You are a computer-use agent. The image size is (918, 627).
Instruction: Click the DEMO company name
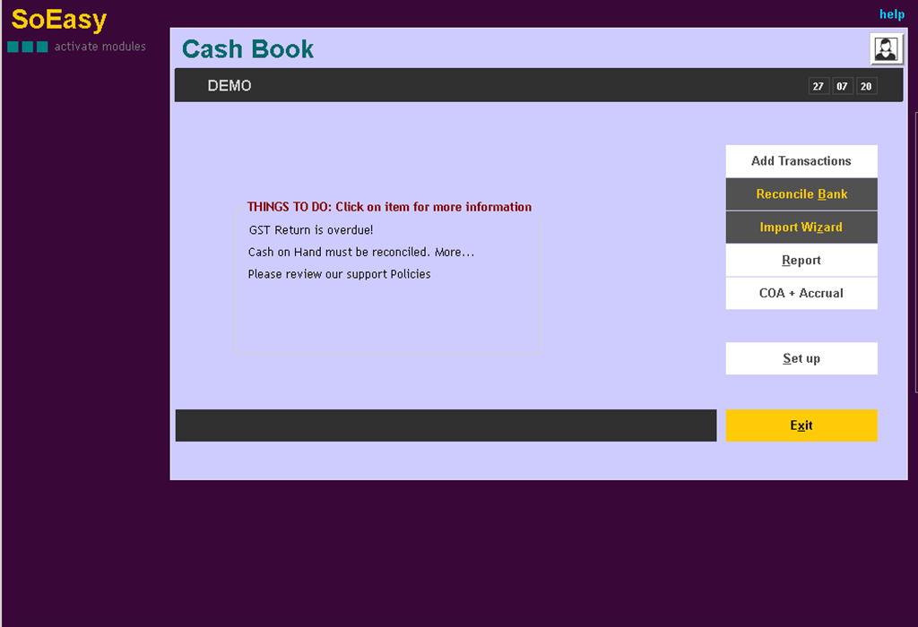coord(229,86)
